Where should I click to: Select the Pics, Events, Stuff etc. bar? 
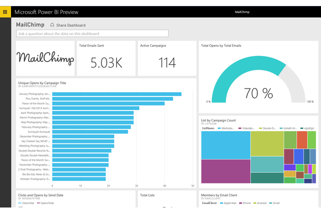tap(112, 98)
